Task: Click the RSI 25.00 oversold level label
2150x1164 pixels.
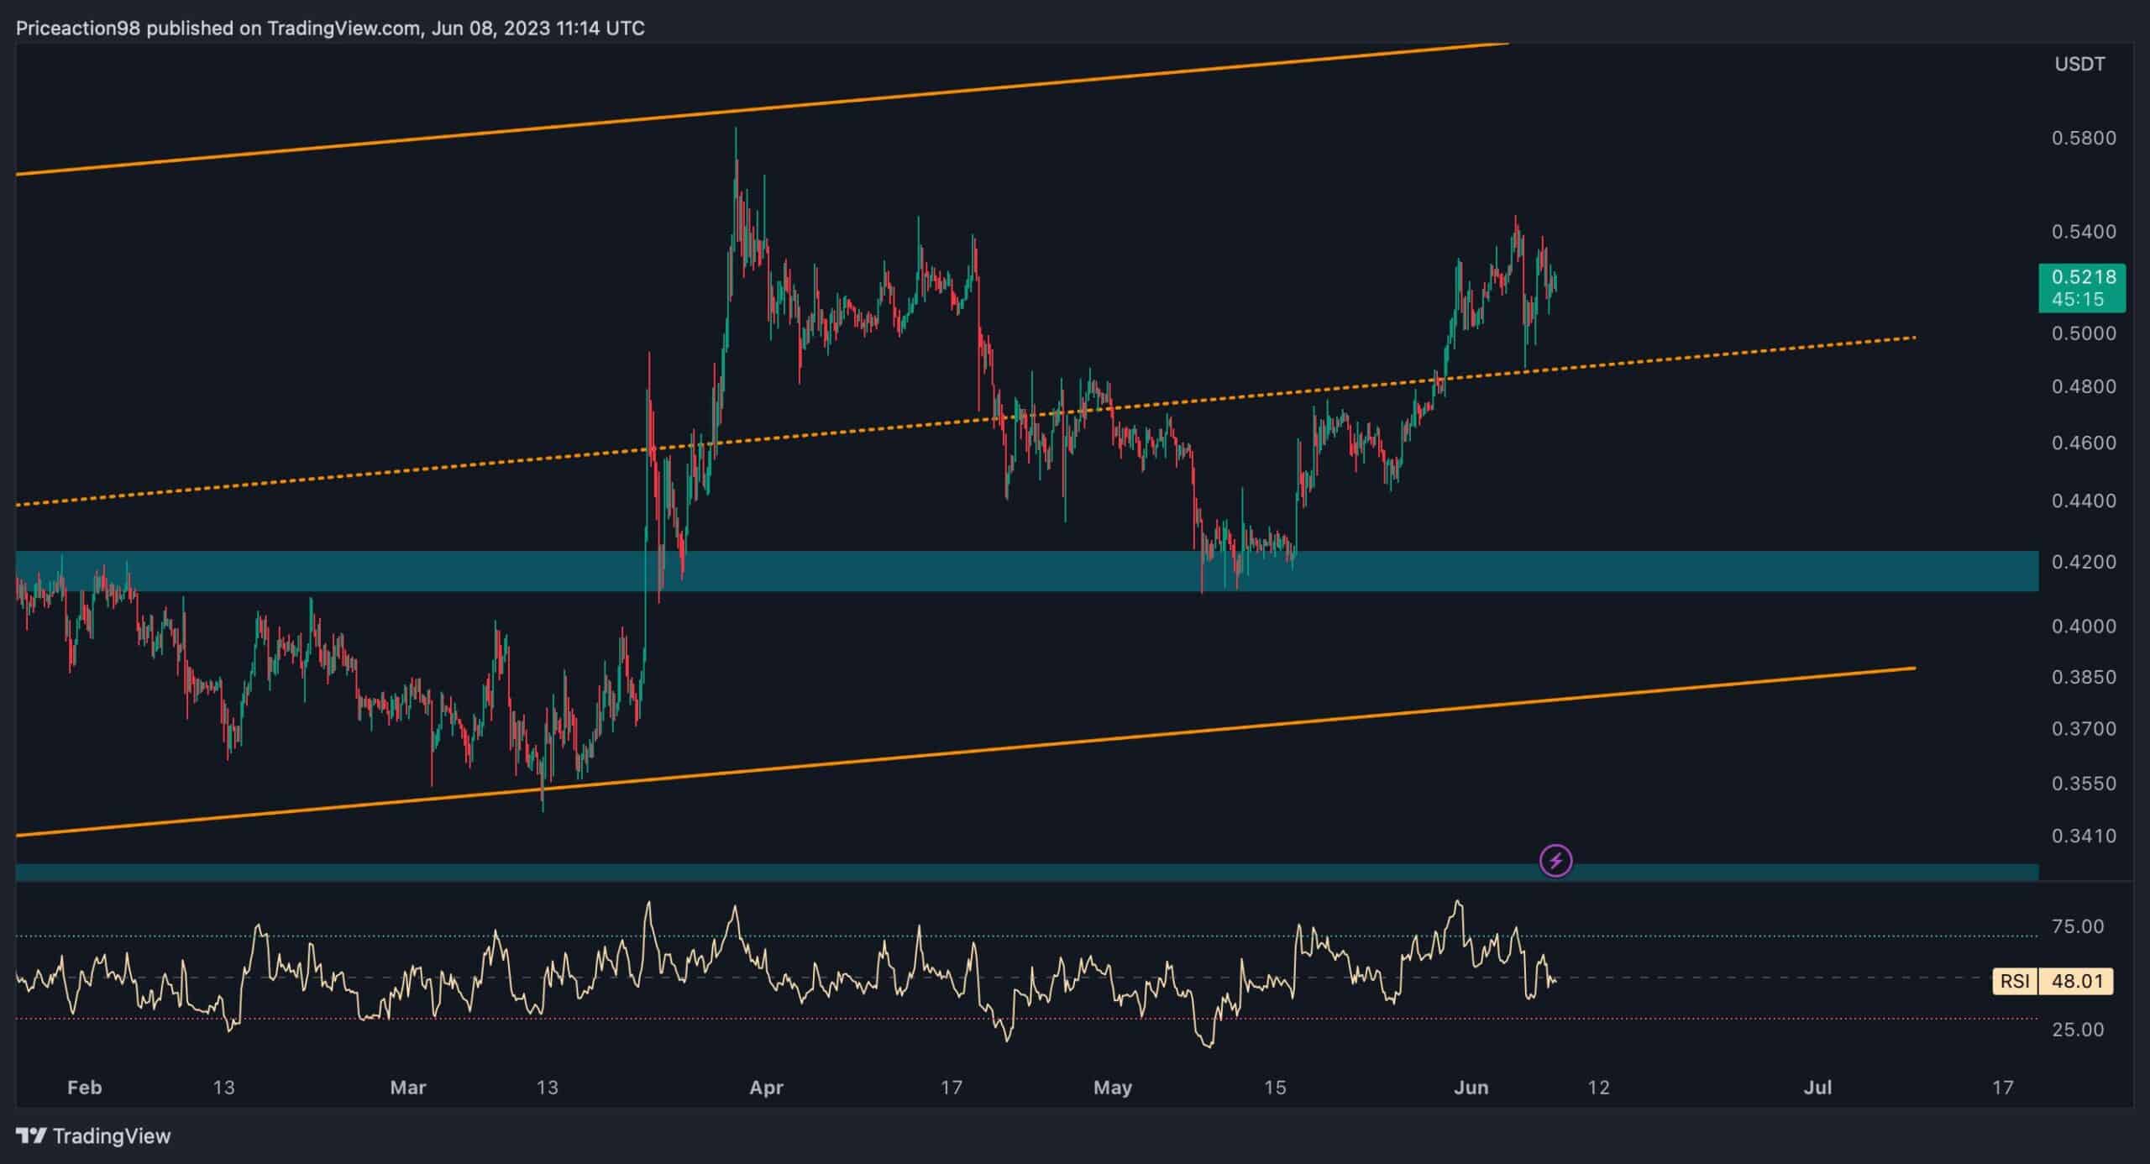Action: pyautogui.click(x=2078, y=1030)
